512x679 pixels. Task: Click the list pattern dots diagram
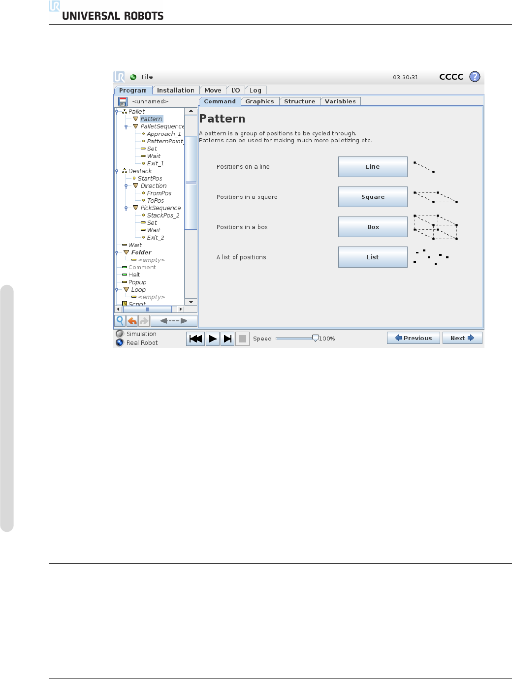tap(431, 257)
